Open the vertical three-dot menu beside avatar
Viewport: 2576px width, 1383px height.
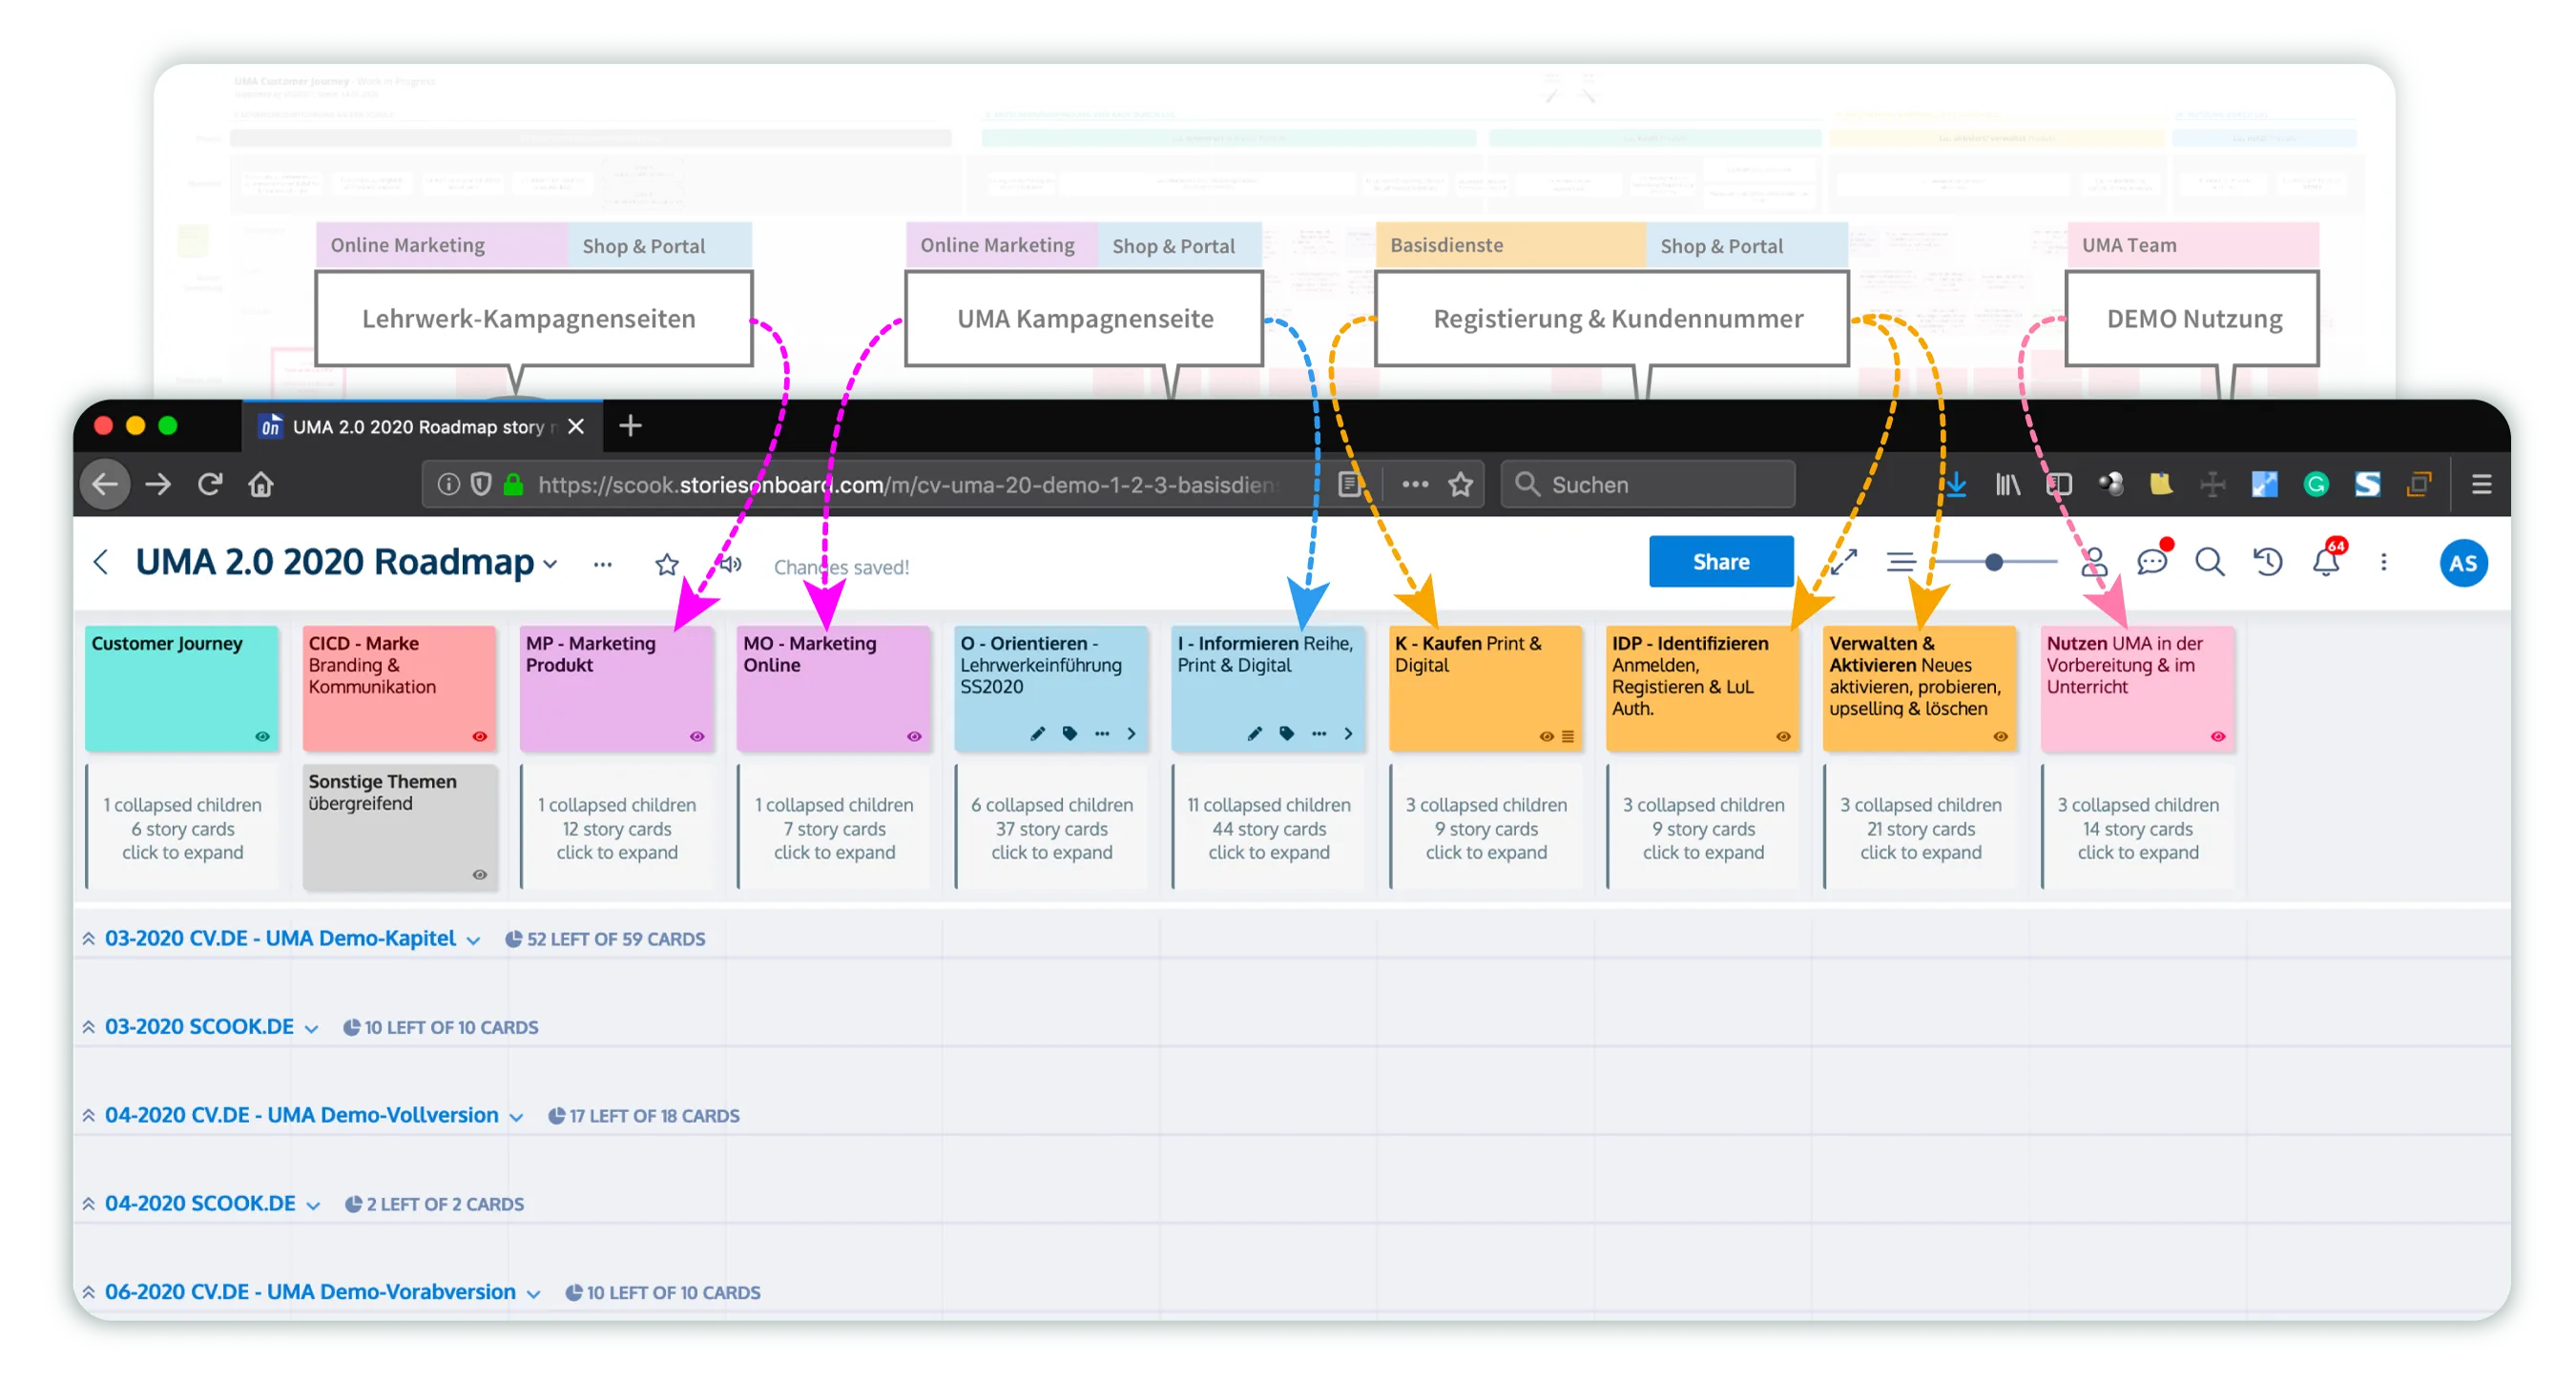coord(2384,562)
